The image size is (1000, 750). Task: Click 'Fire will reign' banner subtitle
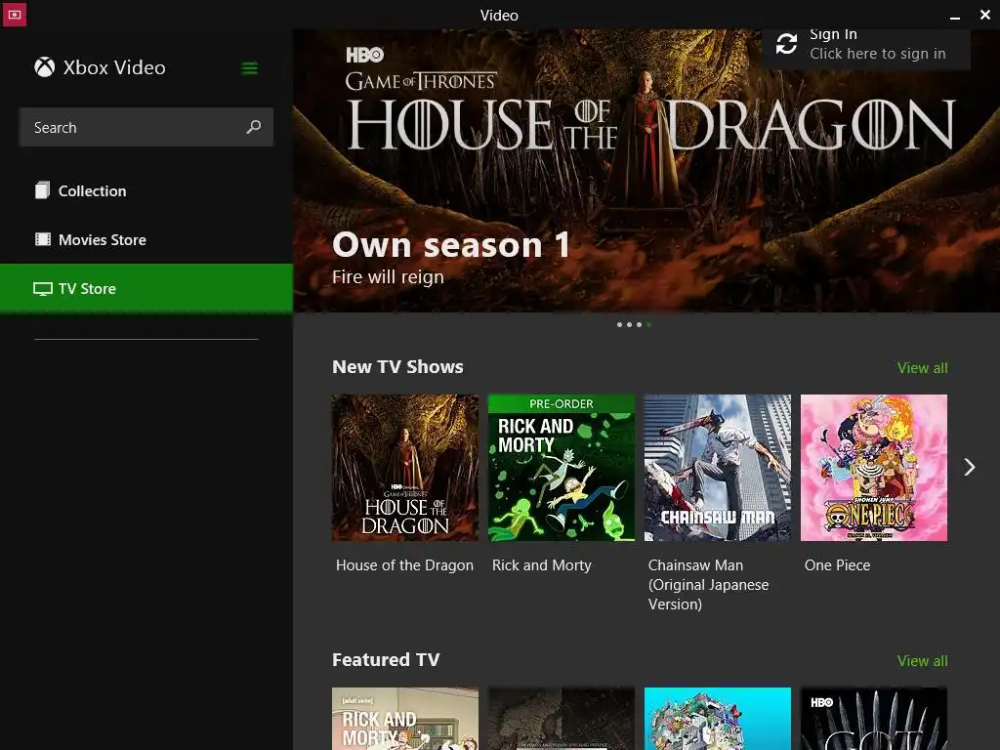pos(388,276)
